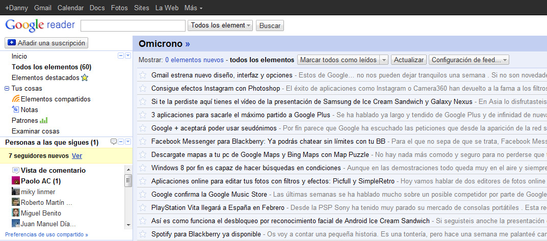Click the Buscar button
This screenshot has width=547, height=241.
[270, 25]
